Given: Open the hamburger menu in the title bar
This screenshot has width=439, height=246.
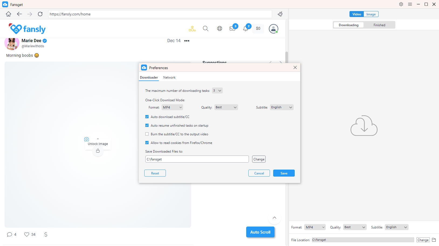Looking at the screenshot, I should click(410, 4).
